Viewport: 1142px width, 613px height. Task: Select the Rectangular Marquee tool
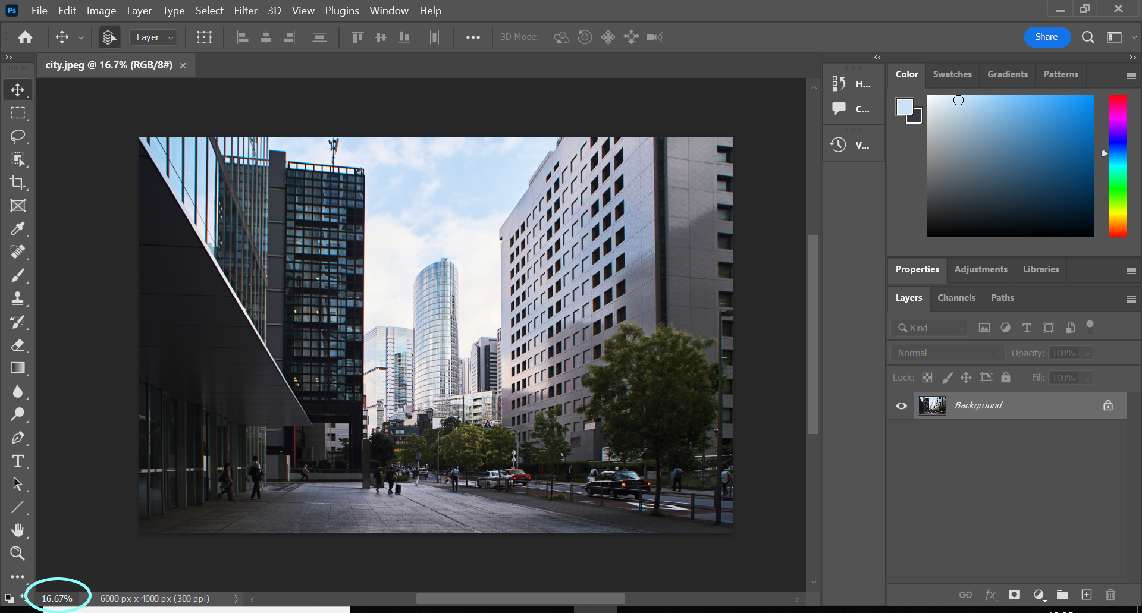click(x=18, y=113)
